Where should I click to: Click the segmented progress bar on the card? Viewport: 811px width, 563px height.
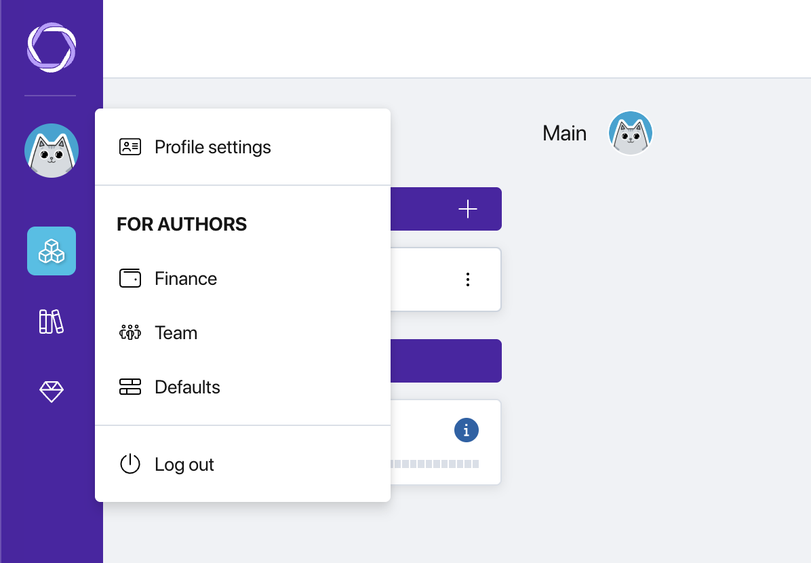click(435, 464)
